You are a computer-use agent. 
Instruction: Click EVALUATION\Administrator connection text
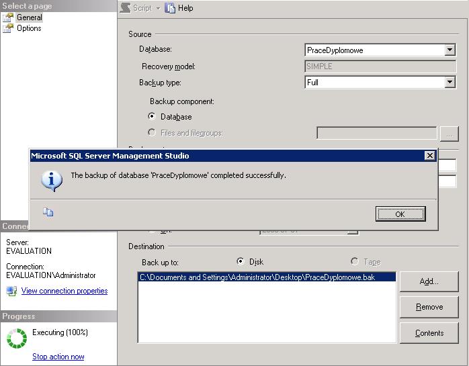[x=51, y=275]
